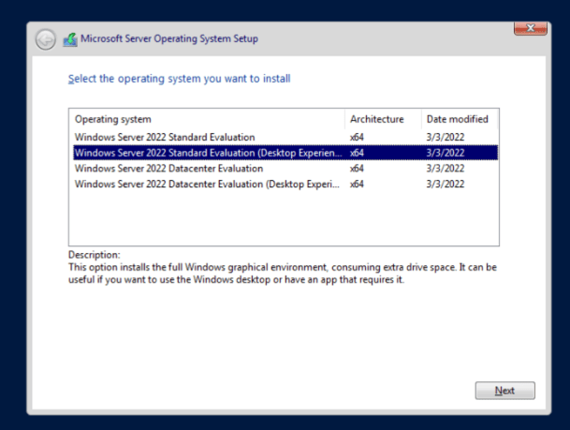The image size is (570, 430).
Task: Click the Operating system column header
Action: pos(113,119)
